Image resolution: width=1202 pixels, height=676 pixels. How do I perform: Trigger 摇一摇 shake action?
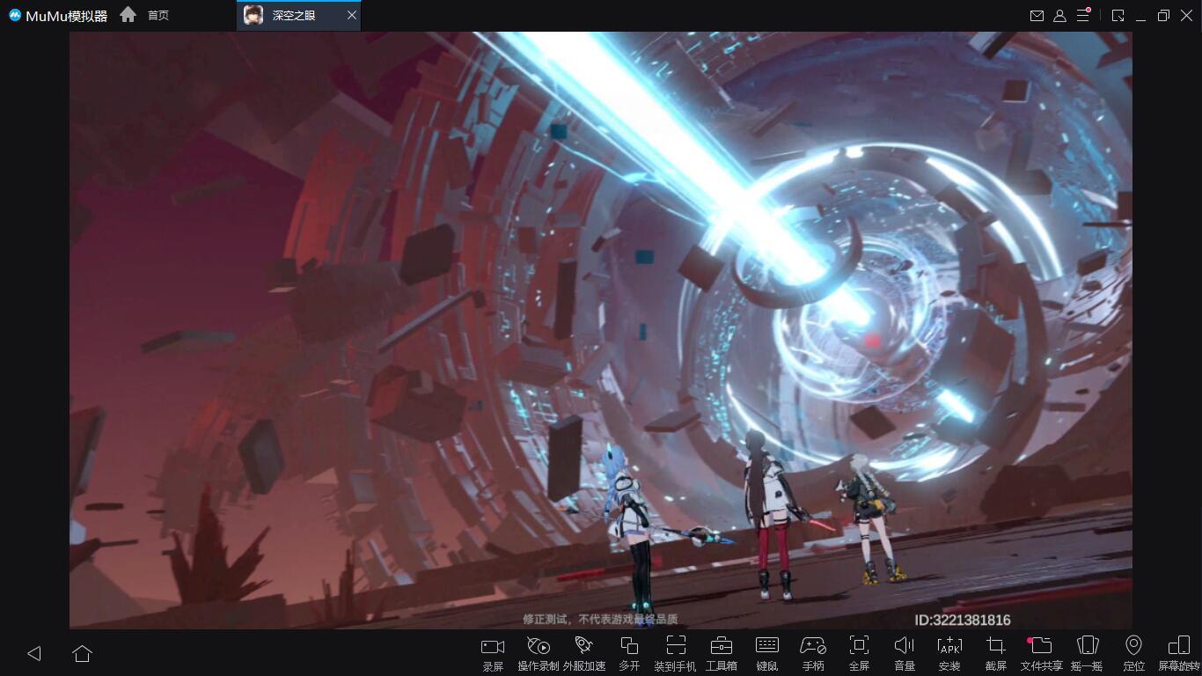point(1088,653)
